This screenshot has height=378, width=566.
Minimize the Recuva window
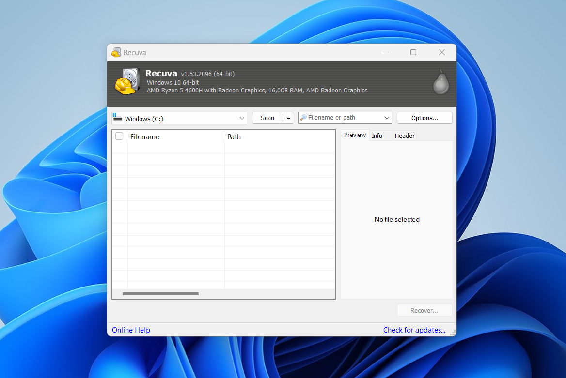click(x=385, y=52)
